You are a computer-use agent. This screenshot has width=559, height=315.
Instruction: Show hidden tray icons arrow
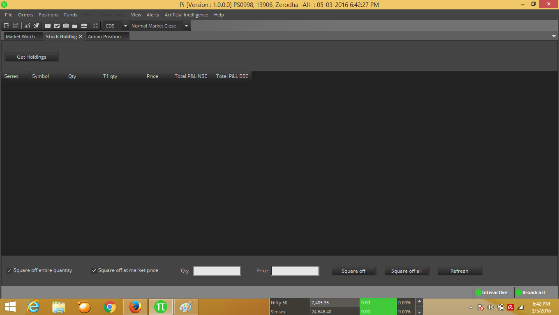coord(471,307)
